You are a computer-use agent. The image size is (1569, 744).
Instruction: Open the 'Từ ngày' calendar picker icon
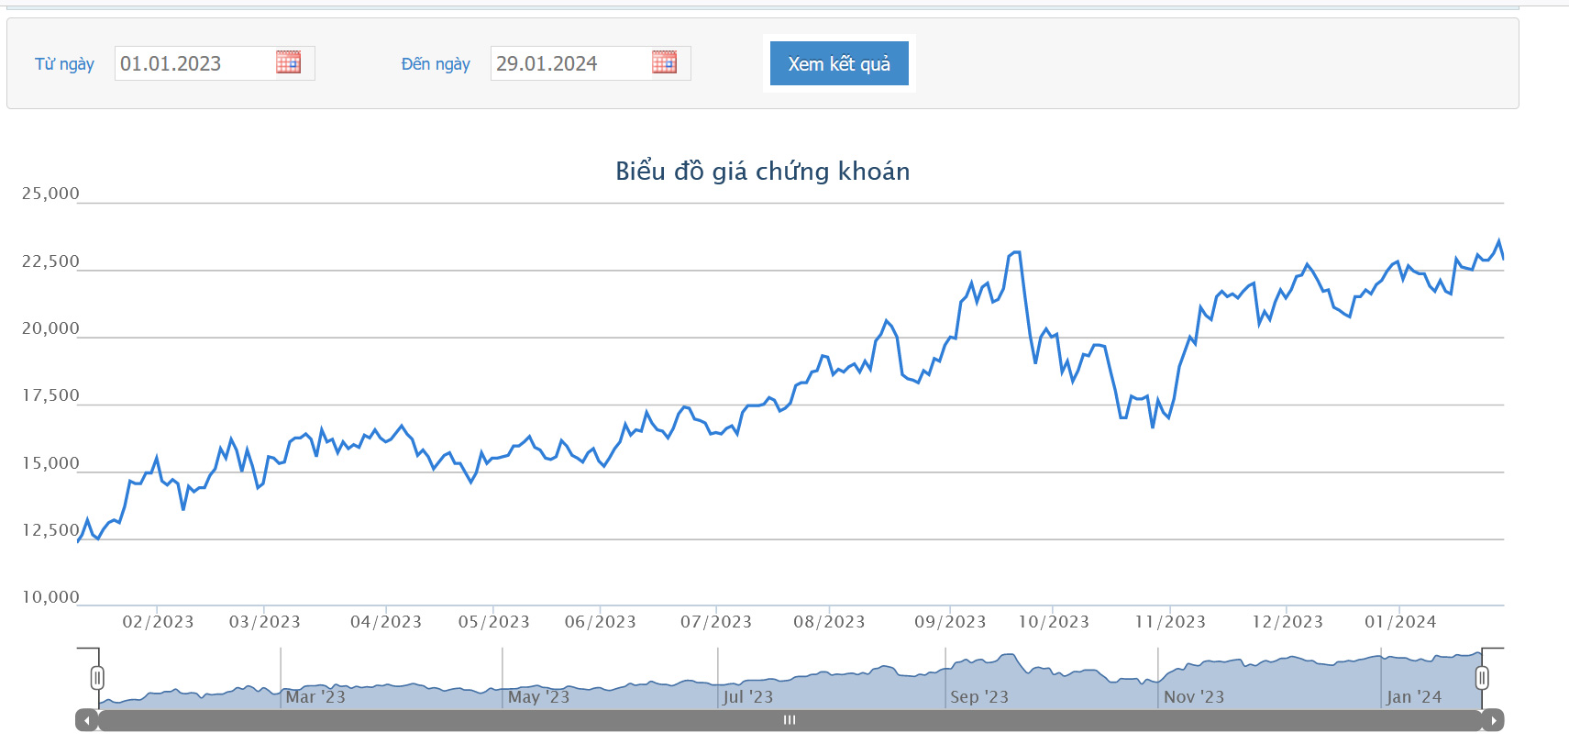[288, 62]
